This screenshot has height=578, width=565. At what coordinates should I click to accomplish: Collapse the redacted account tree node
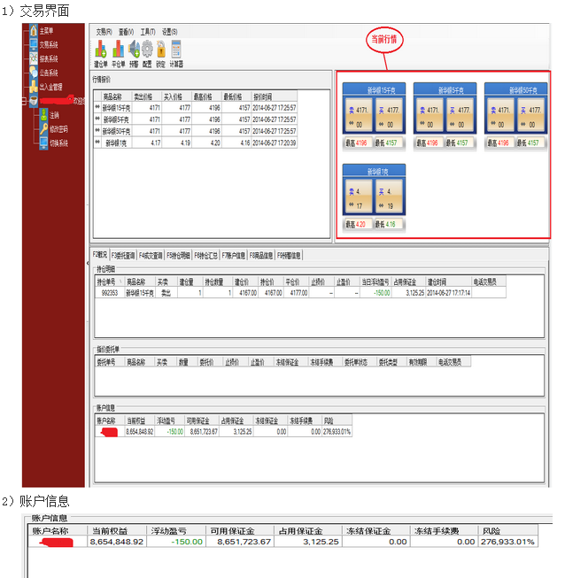(24, 101)
